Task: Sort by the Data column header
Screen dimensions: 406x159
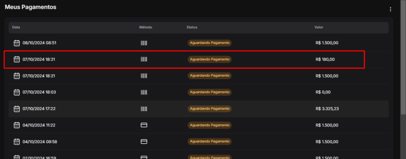Action: (x=16, y=27)
